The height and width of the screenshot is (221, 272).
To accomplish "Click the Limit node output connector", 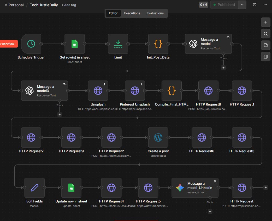I will pyautogui.click(x=128, y=44).
